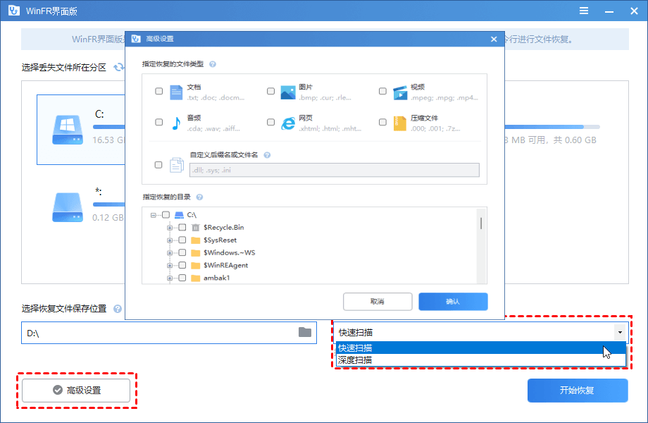Check the 视频 file type checkbox
Image resolution: width=648 pixels, height=423 pixels.
click(382, 91)
